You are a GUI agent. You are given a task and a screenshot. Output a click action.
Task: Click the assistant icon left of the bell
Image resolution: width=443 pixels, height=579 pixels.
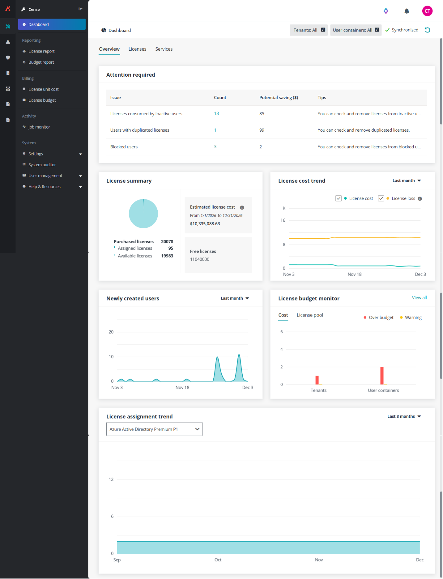coord(385,11)
